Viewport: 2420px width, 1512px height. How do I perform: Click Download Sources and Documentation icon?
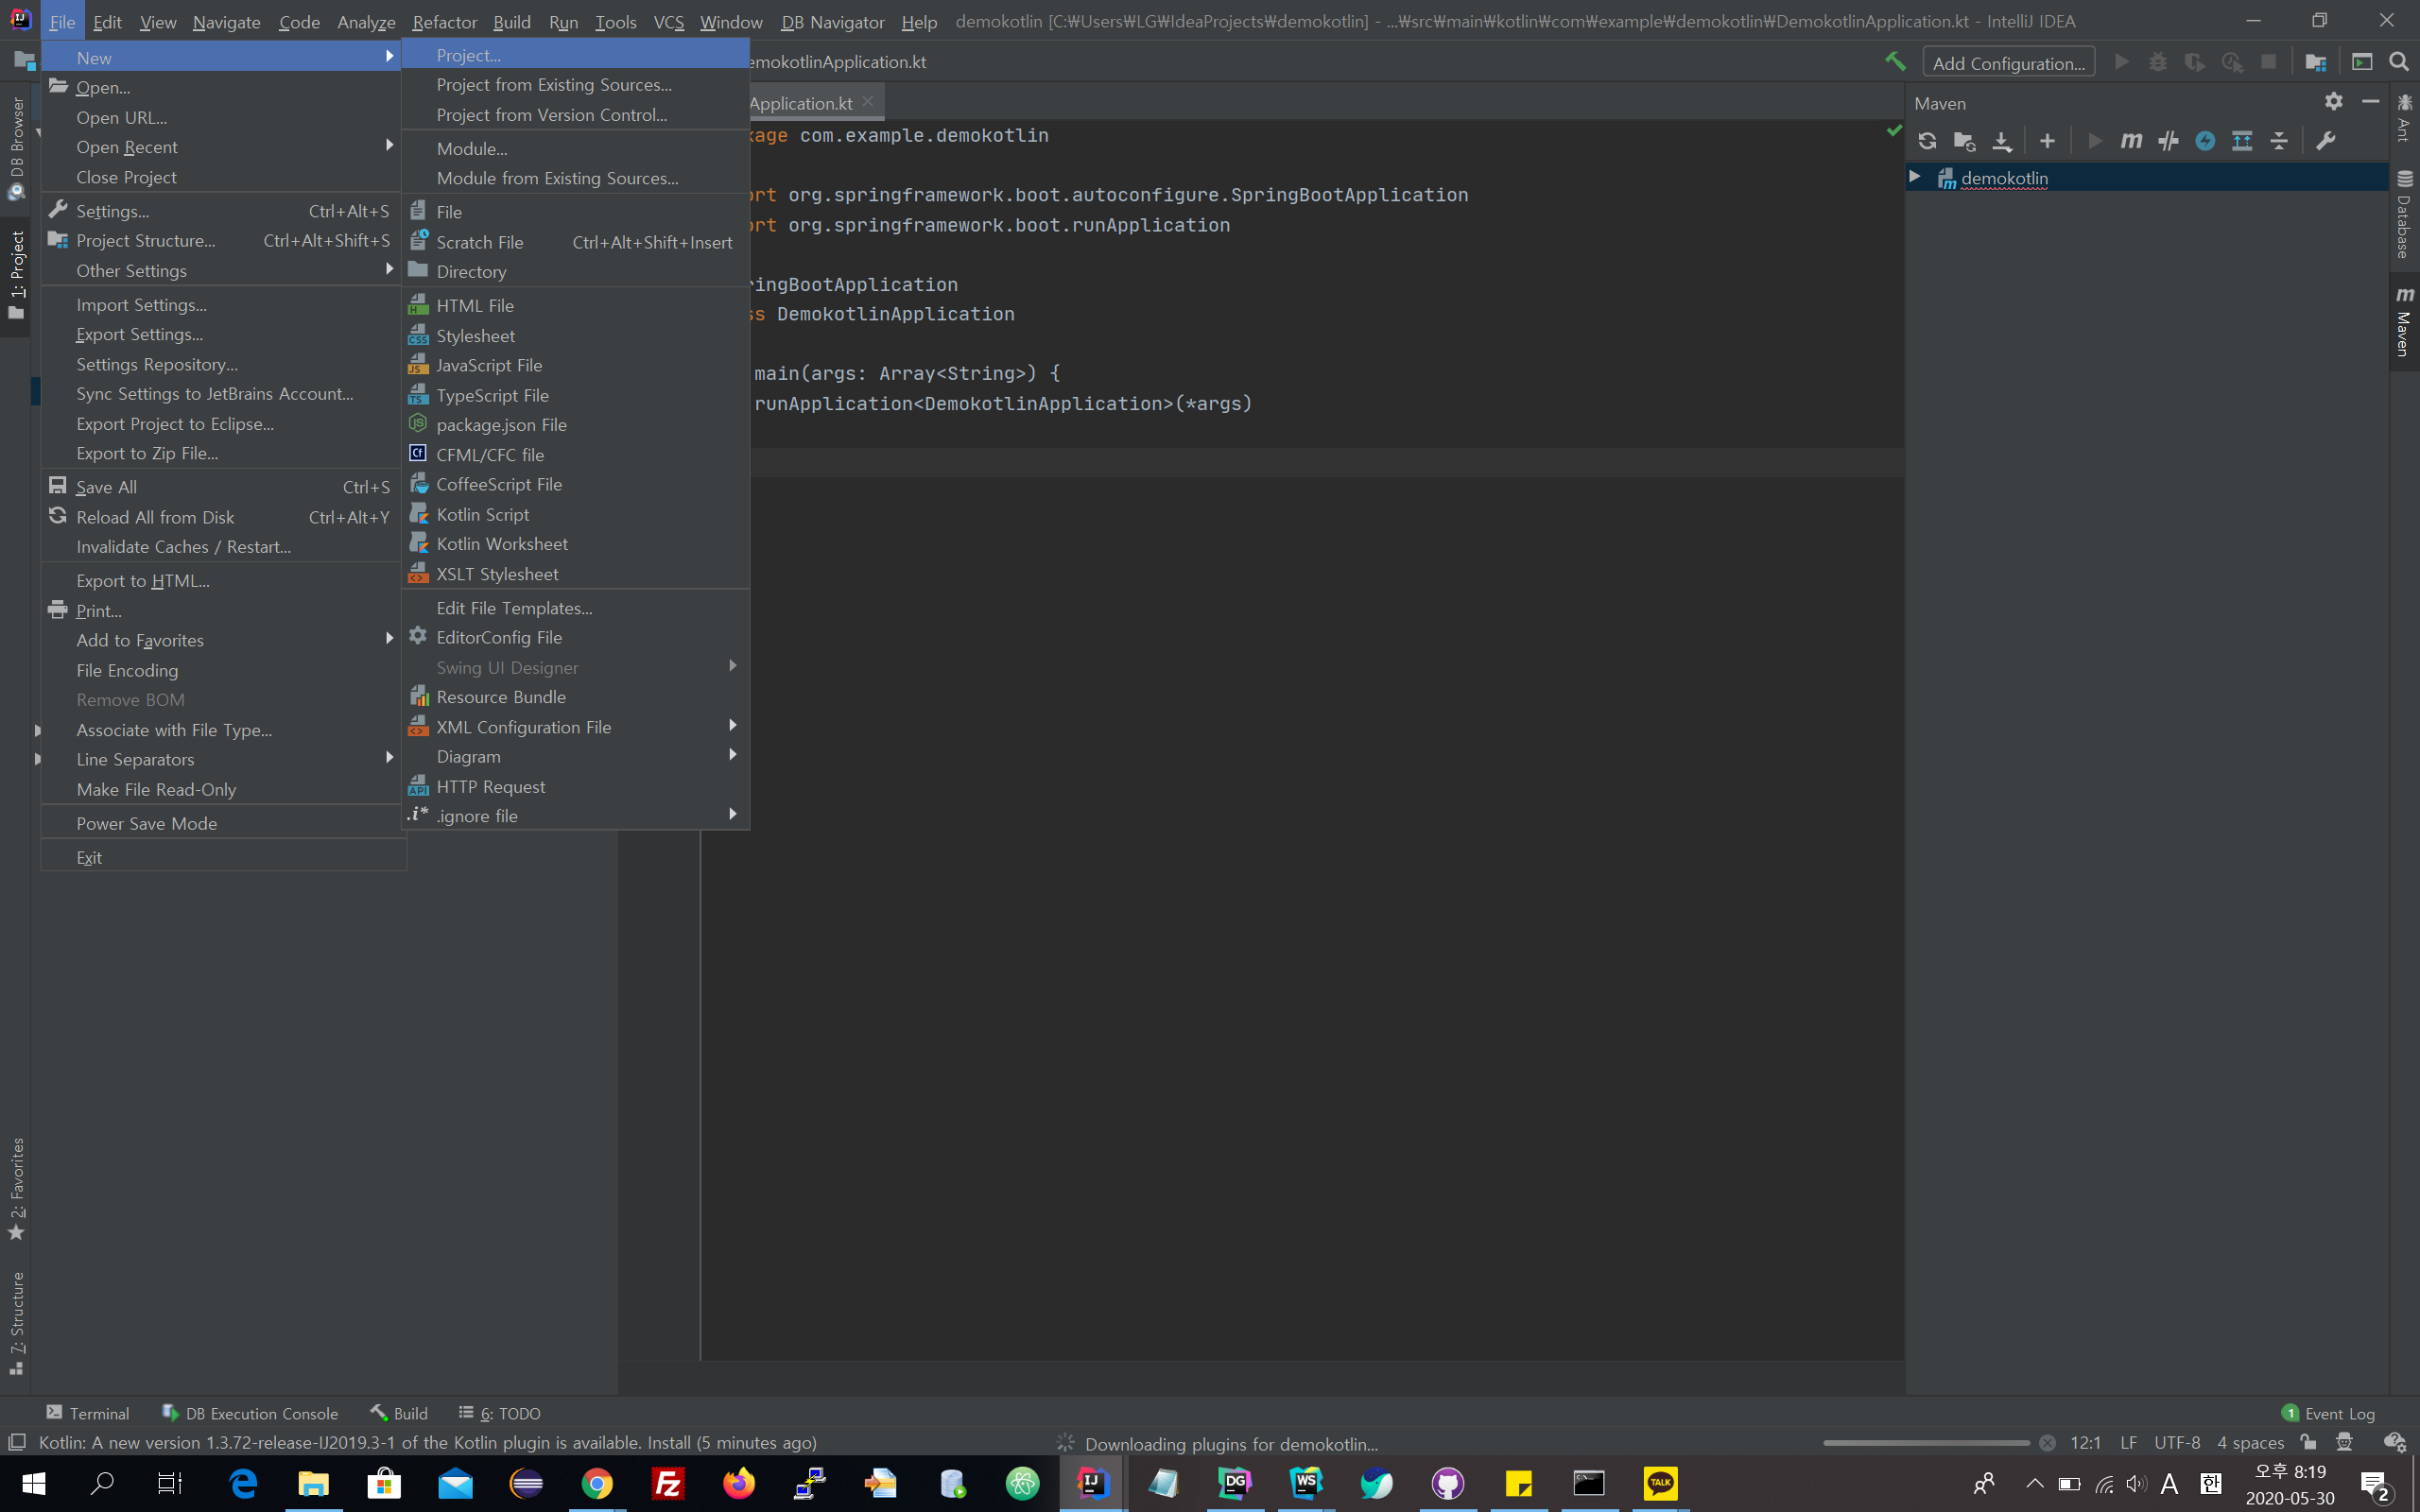click(x=2002, y=141)
